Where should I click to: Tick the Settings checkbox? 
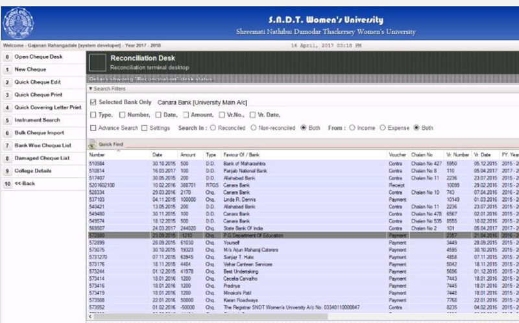(144, 128)
